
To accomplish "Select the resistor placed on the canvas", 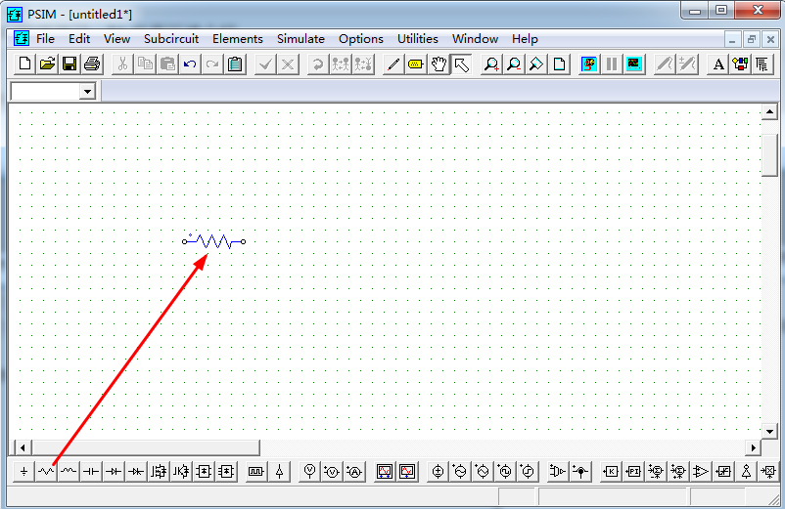I will (213, 241).
